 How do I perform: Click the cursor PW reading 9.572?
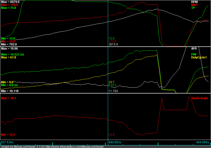tap(112, 85)
